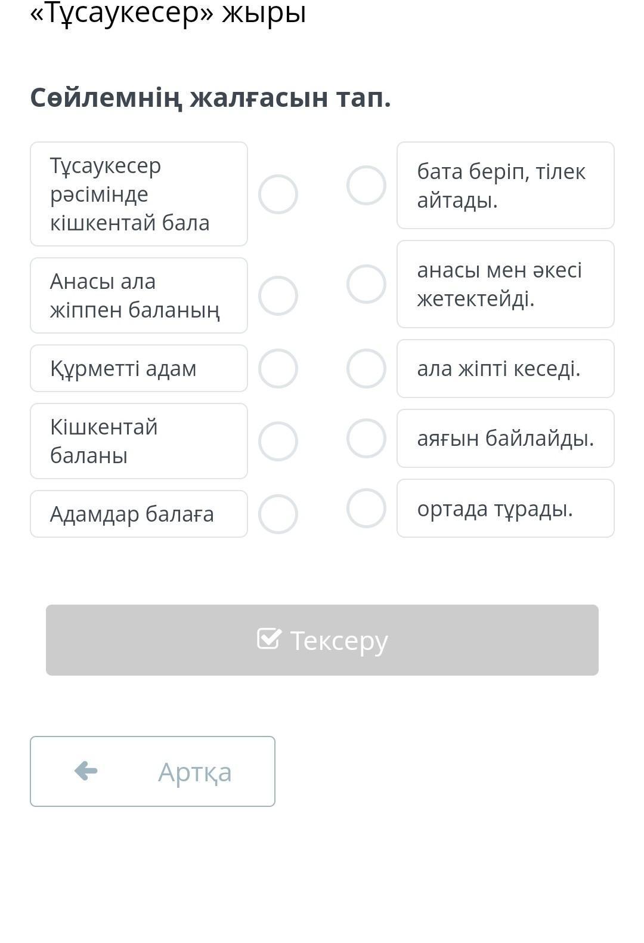Go back with the Артқа button
Viewport: 644px width, 943px height.
[153, 771]
